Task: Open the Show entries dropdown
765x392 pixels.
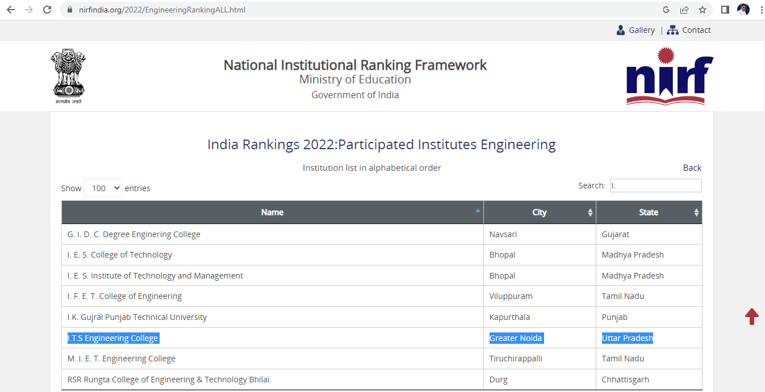Action: (x=103, y=188)
